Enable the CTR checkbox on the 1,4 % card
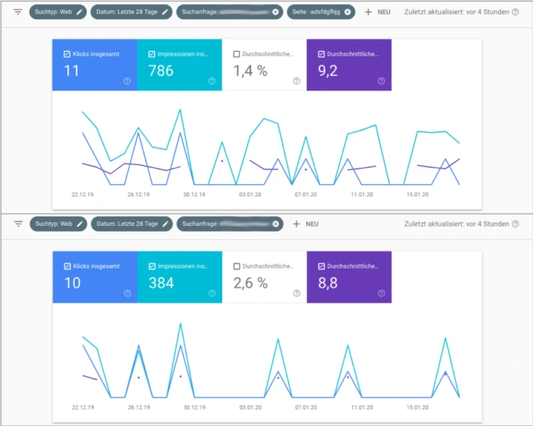Viewport: 533px width, 426px height. tap(237, 54)
